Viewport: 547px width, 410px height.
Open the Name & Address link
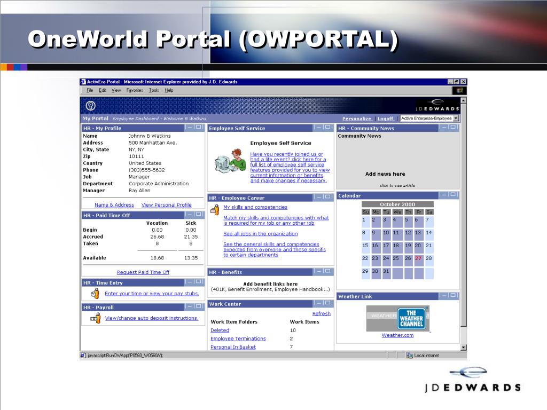[x=114, y=205]
